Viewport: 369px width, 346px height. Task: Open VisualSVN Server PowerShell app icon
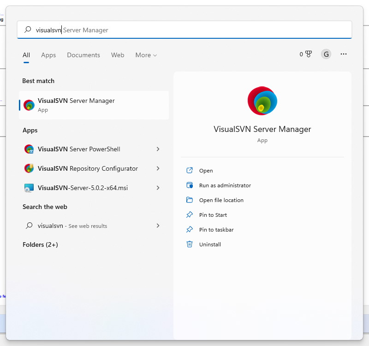29,149
